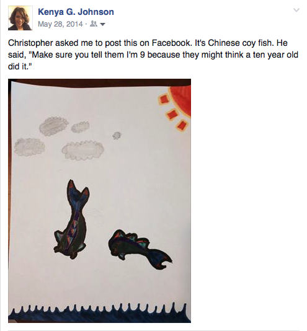The image size is (307, 331).
Task: Click the largest gray cloud at top
Action: (x=54, y=126)
